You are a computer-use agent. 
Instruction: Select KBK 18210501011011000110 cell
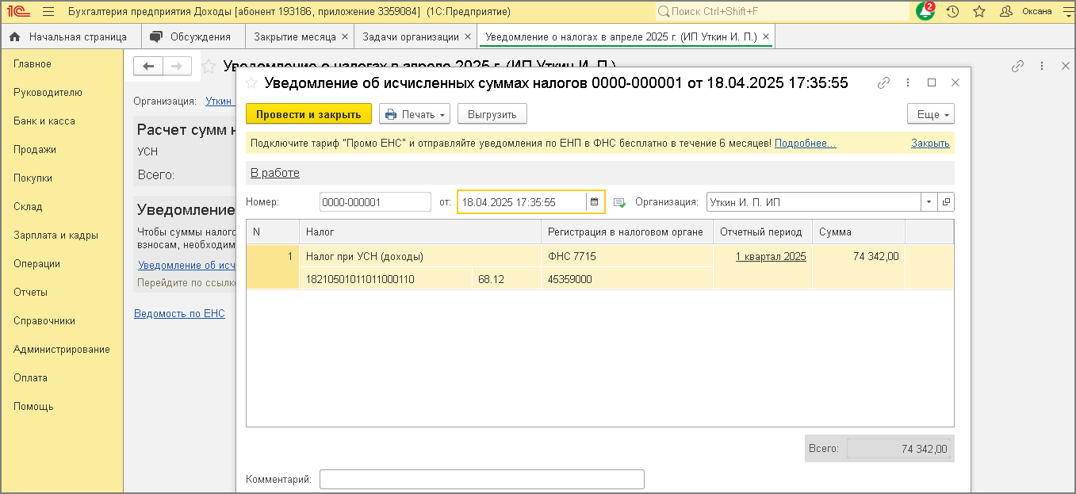(x=386, y=279)
